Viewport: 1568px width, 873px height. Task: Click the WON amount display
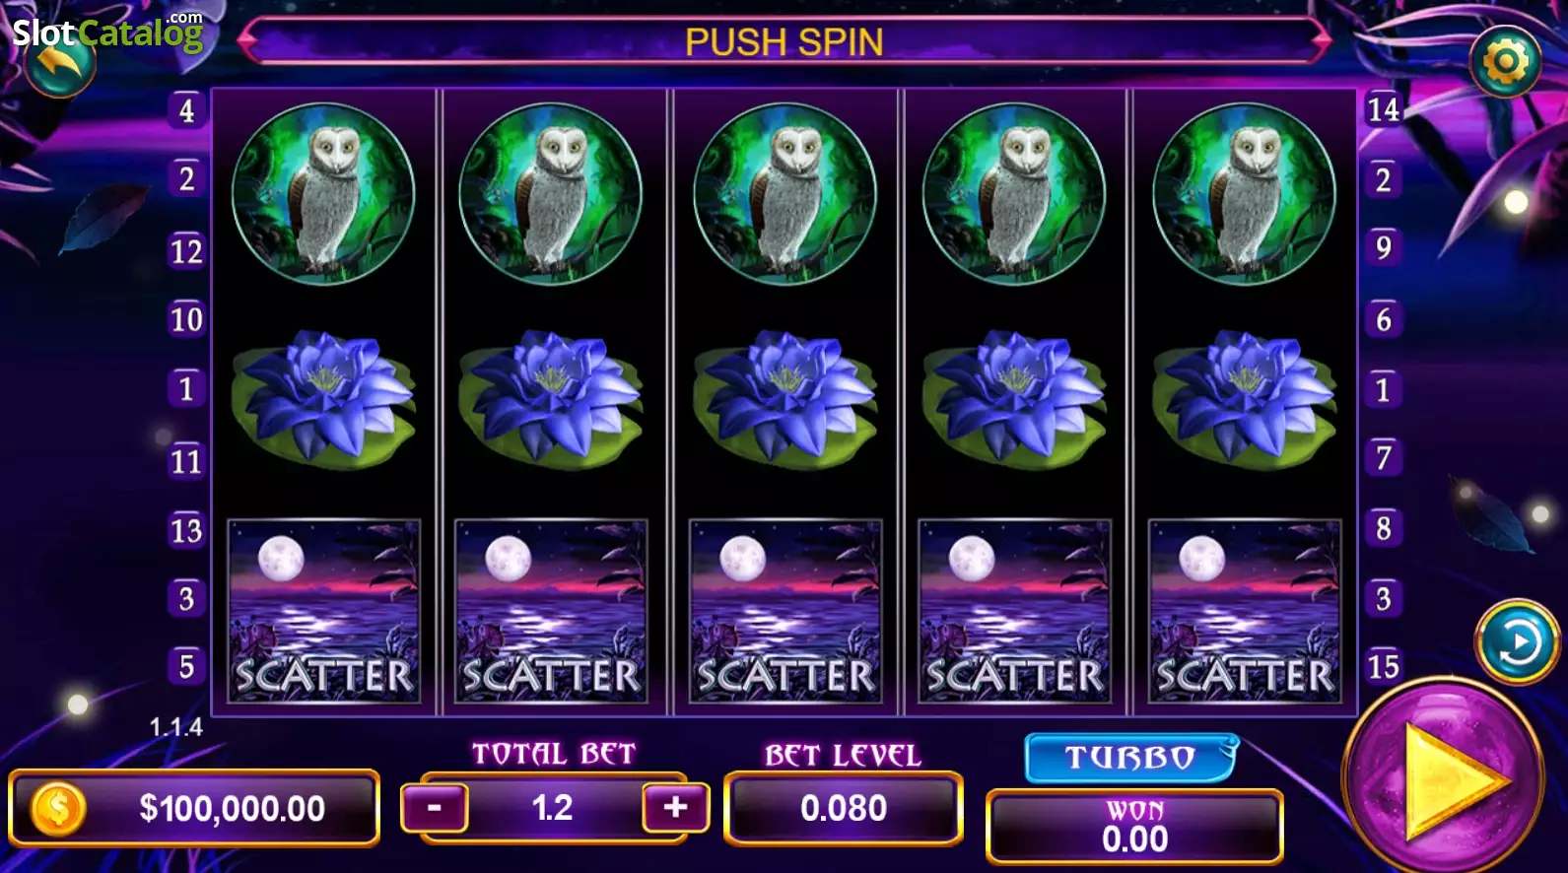(x=1134, y=827)
